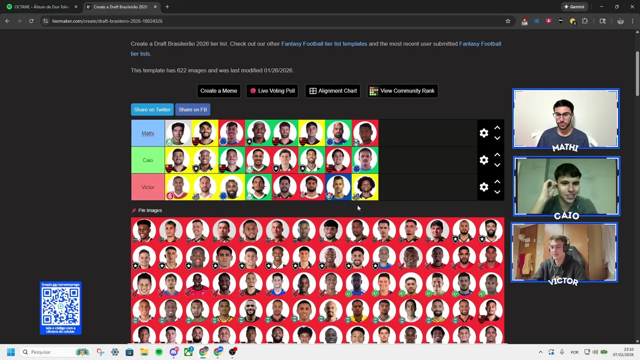
Task: Move Caio row up with arrow
Action: pos(497,155)
